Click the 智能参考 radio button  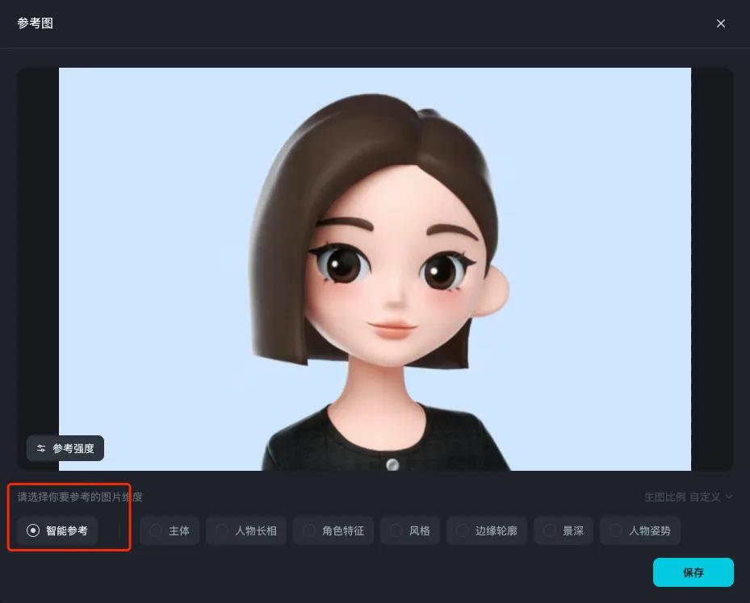[x=33, y=530]
